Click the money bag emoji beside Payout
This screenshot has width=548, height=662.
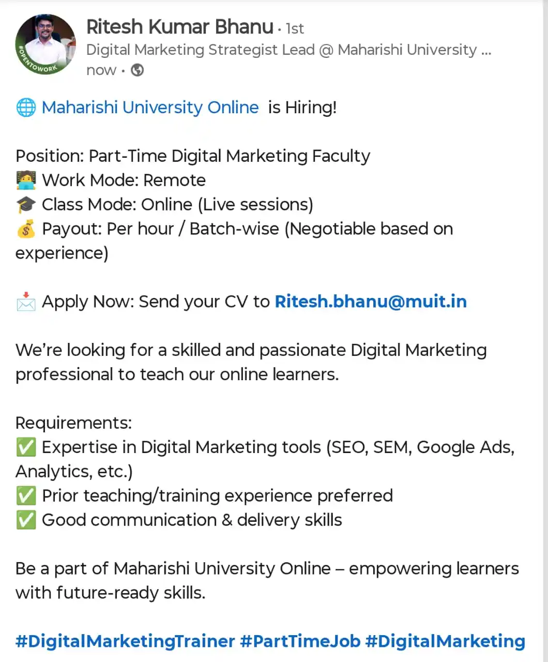26,229
